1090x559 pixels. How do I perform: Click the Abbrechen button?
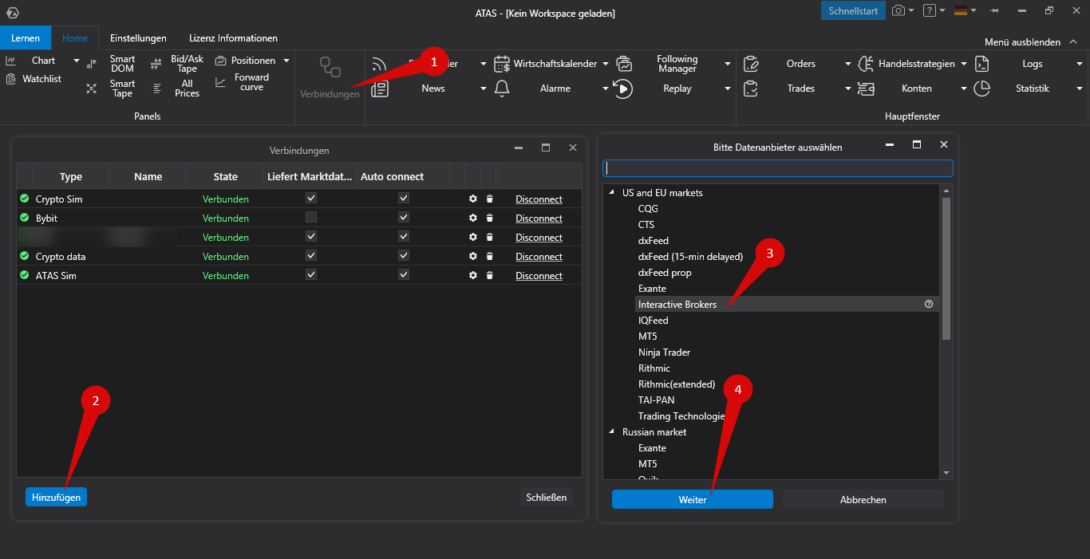point(863,499)
